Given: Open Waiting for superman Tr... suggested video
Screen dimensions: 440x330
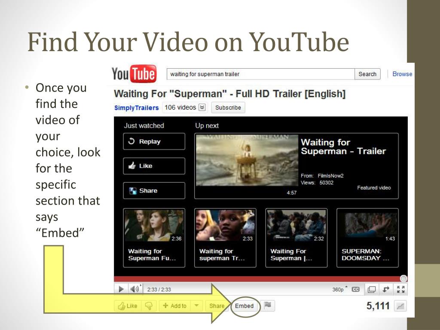Looking at the screenshot, I should (x=225, y=238).
